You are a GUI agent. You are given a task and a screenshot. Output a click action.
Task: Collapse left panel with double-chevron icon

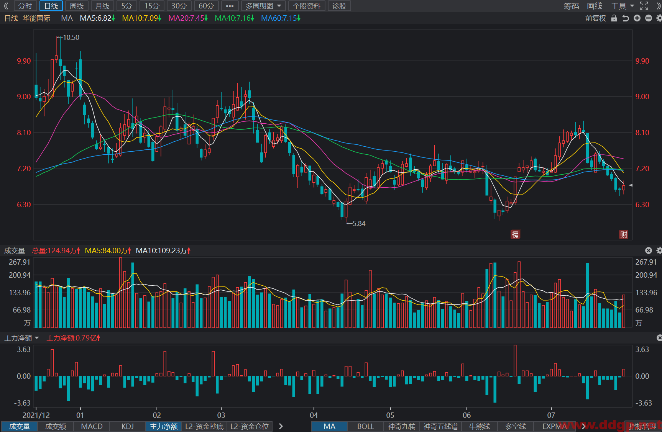point(6,6)
